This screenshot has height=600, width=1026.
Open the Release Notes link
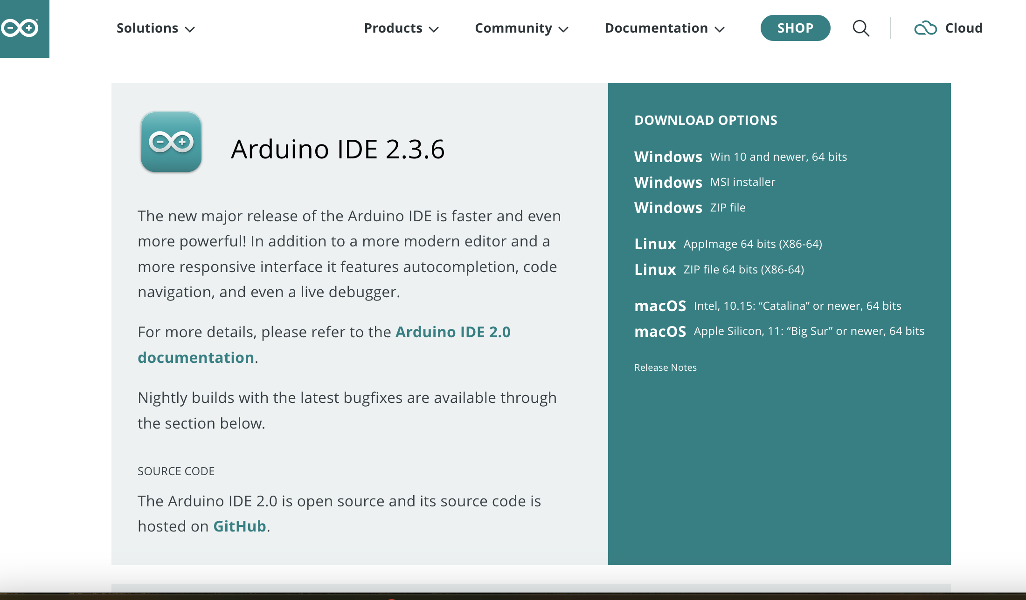click(x=666, y=368)
